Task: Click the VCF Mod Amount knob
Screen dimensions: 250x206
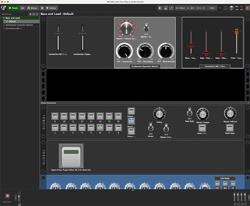Action: [x=166, y=52]
